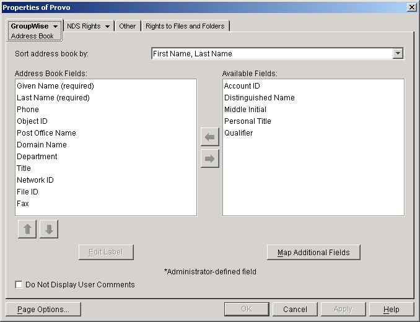
Task: Click the left arrow move-field button
Action: click(x=210, y=137)
